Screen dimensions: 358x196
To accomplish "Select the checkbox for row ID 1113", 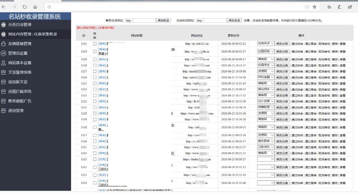I will pos(95,159).
